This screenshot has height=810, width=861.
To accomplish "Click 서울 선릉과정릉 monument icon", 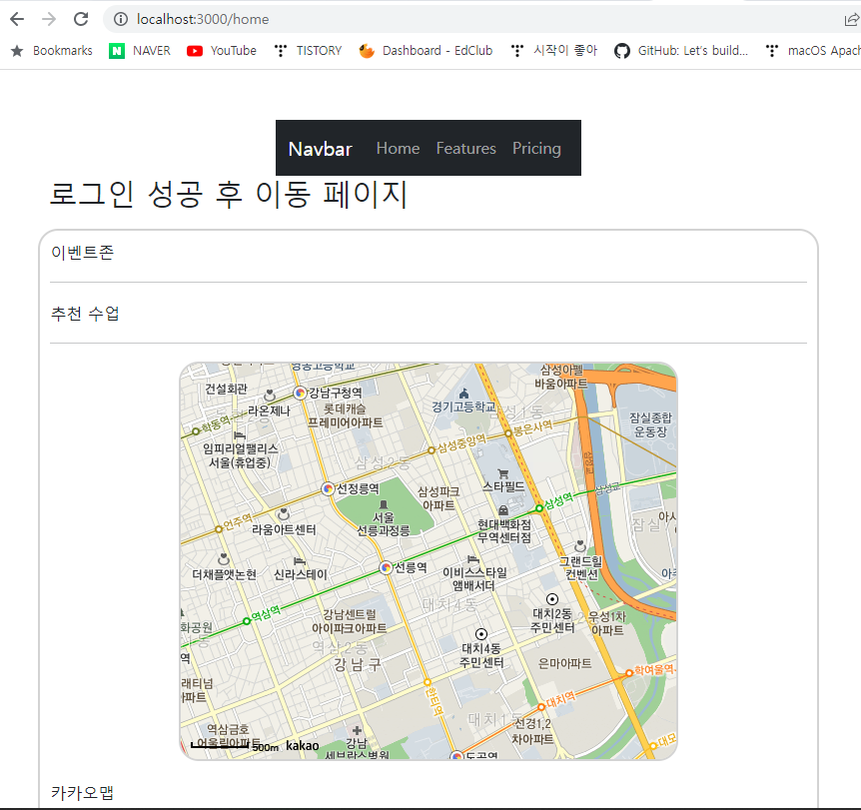I will pyautogui.click(x=384, y=504).
